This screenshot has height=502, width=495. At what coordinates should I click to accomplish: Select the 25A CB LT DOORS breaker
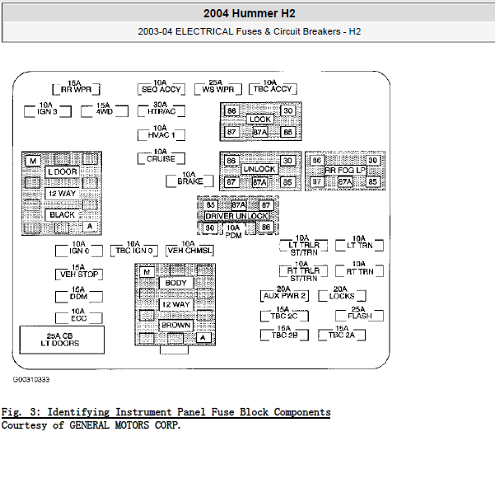(x=63, y=339)
